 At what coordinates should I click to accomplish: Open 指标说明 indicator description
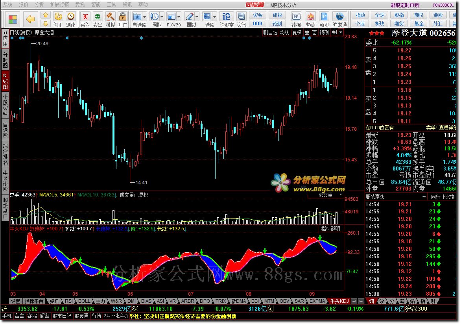331,229
